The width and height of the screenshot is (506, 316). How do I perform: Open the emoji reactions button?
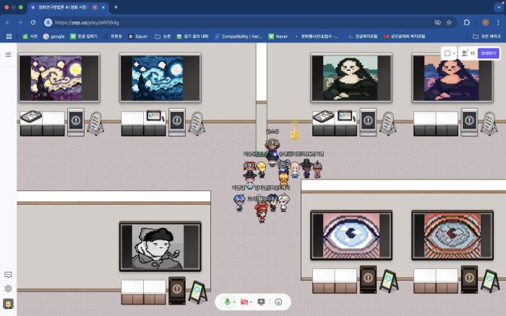tap(278, 302)
